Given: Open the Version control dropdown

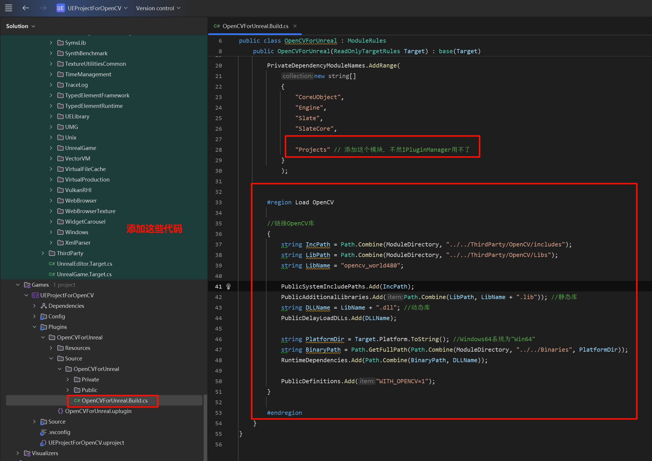Looking at the screenshot, I should point(158,8).
